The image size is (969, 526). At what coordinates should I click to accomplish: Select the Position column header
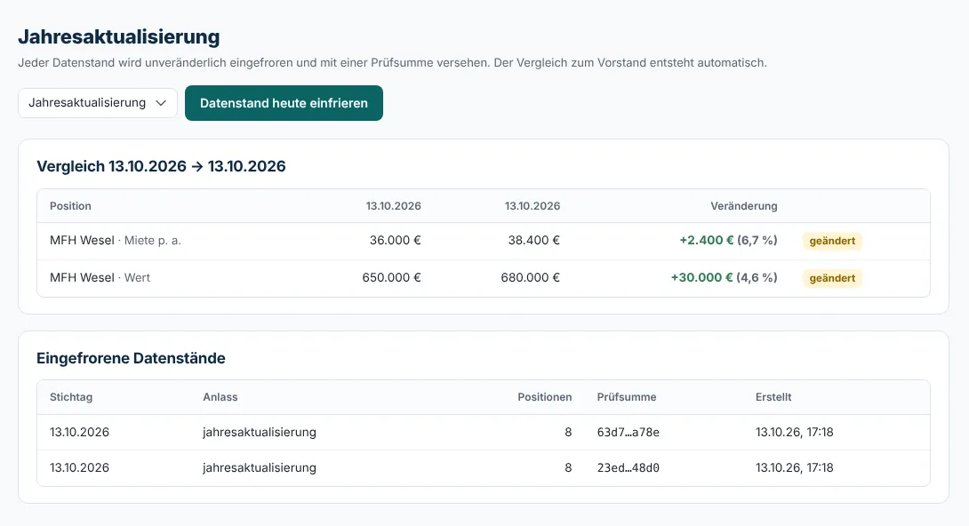point(70,206)
